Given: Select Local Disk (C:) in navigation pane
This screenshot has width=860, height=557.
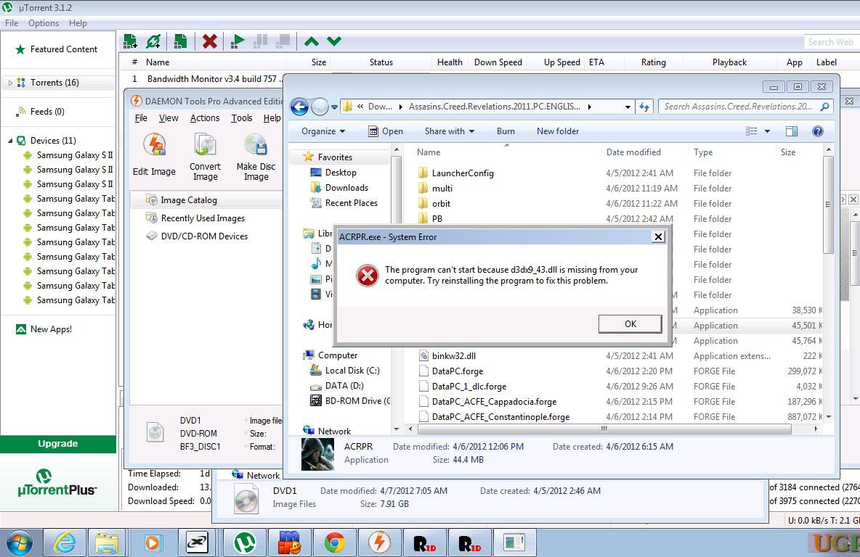Looking at the screenshot, I should (x=352, y=371).
